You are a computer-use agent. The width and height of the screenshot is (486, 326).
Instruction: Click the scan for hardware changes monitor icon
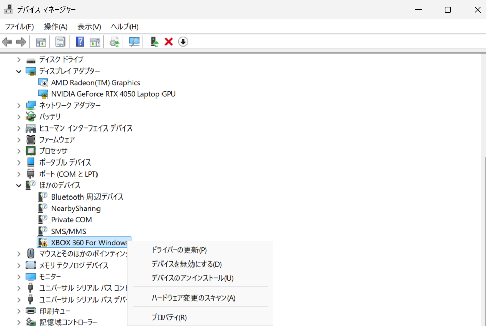(135, 42)
